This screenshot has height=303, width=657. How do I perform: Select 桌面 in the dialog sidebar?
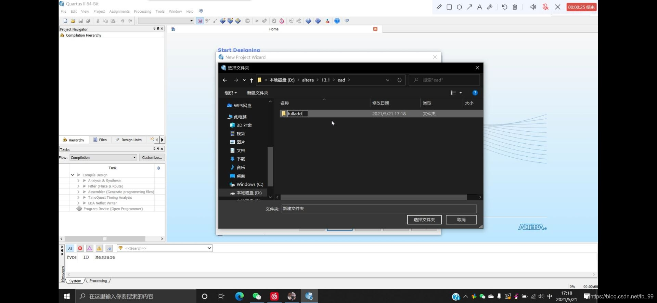[x=237, y=176]
